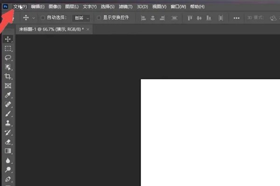Select the Frame tool
The width and height of the screenshot is (280, 186).
[8, 86]
